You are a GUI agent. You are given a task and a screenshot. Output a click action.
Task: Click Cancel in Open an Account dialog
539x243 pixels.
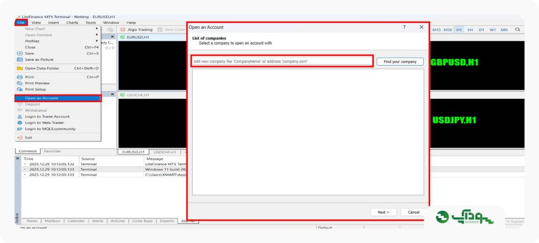(x=414, y=212)
